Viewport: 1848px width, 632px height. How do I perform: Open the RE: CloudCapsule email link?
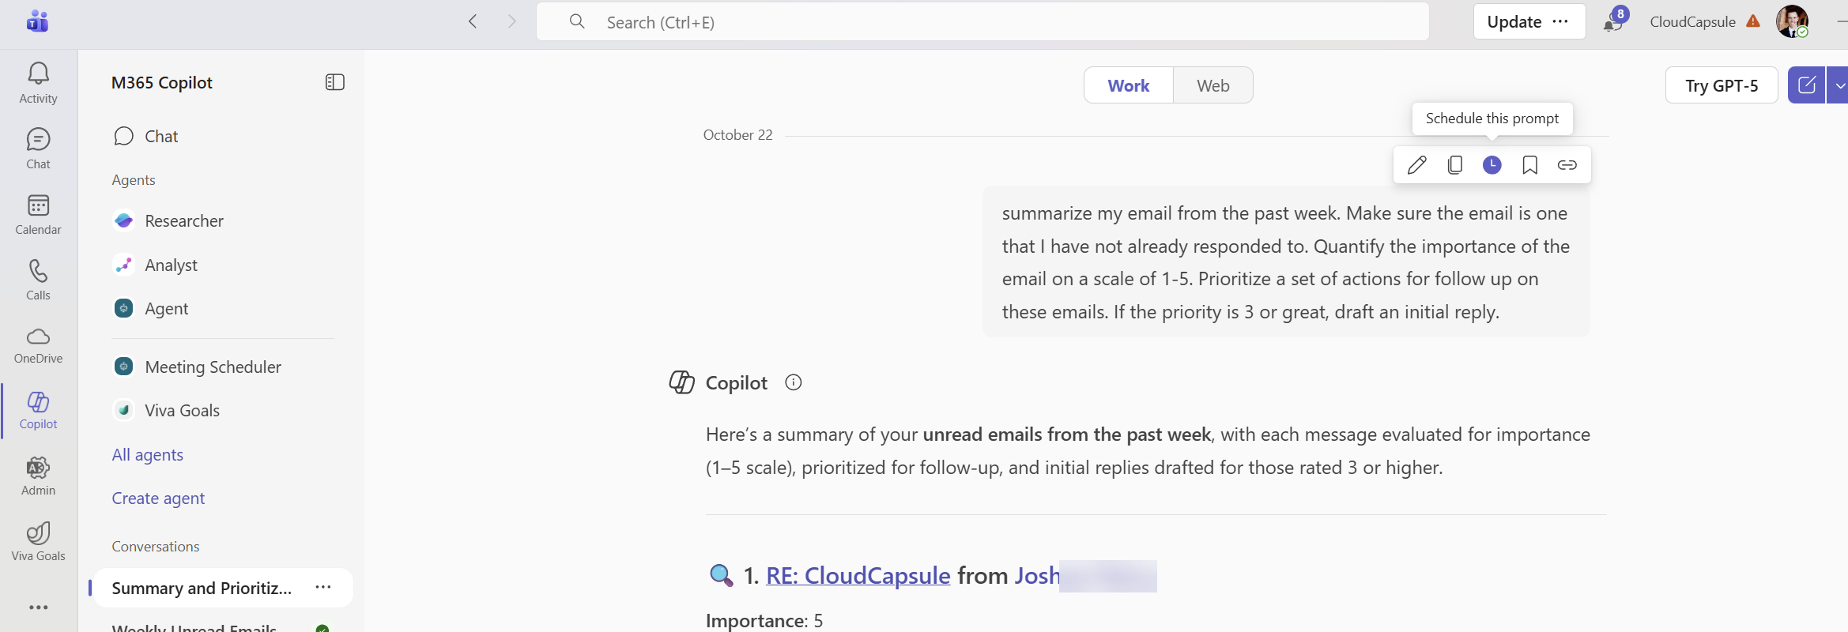coord(858,576)
